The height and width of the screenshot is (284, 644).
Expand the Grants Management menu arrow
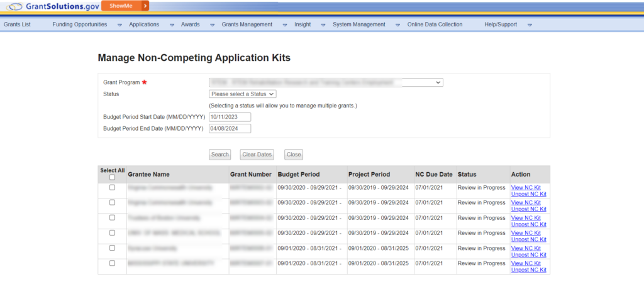point(284,25)
